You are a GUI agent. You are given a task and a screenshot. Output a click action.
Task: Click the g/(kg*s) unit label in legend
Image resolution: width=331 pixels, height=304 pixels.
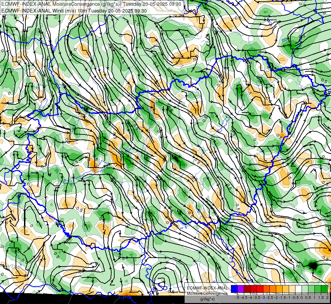[207, 299]
